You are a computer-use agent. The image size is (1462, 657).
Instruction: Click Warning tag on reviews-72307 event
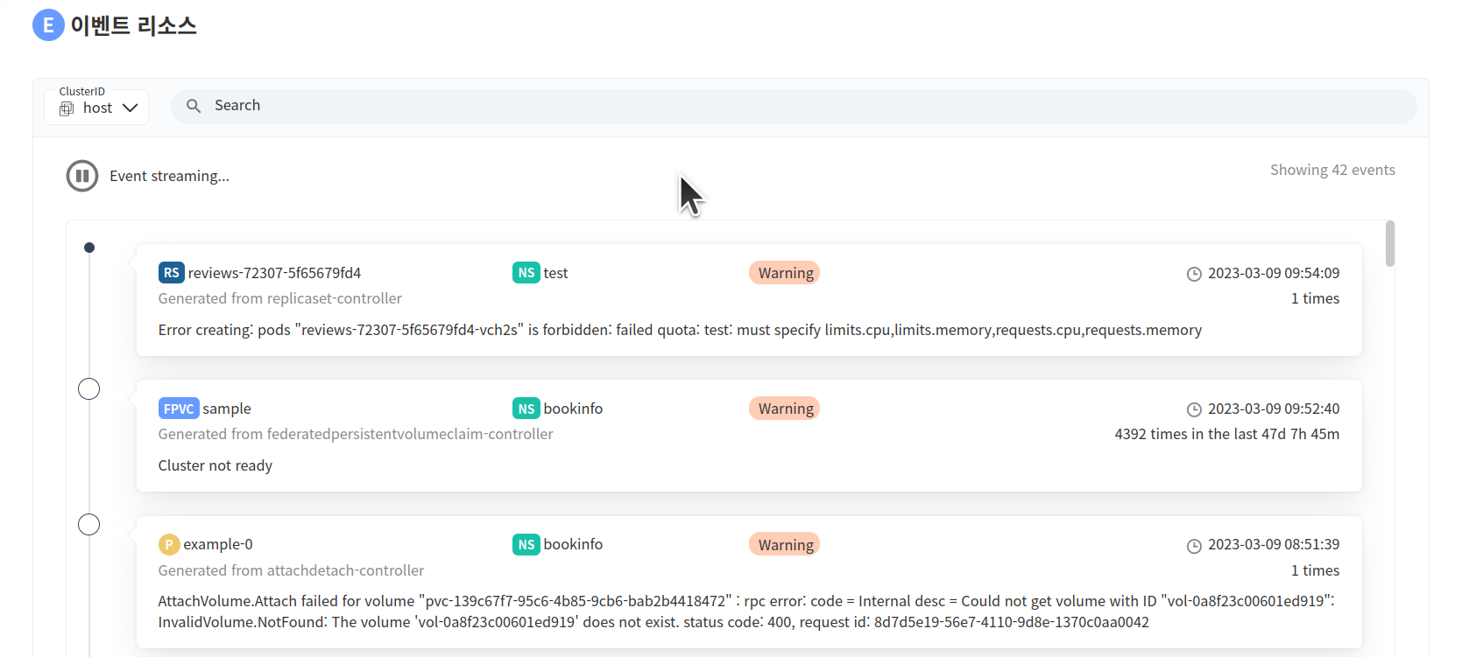click(785, 273)
